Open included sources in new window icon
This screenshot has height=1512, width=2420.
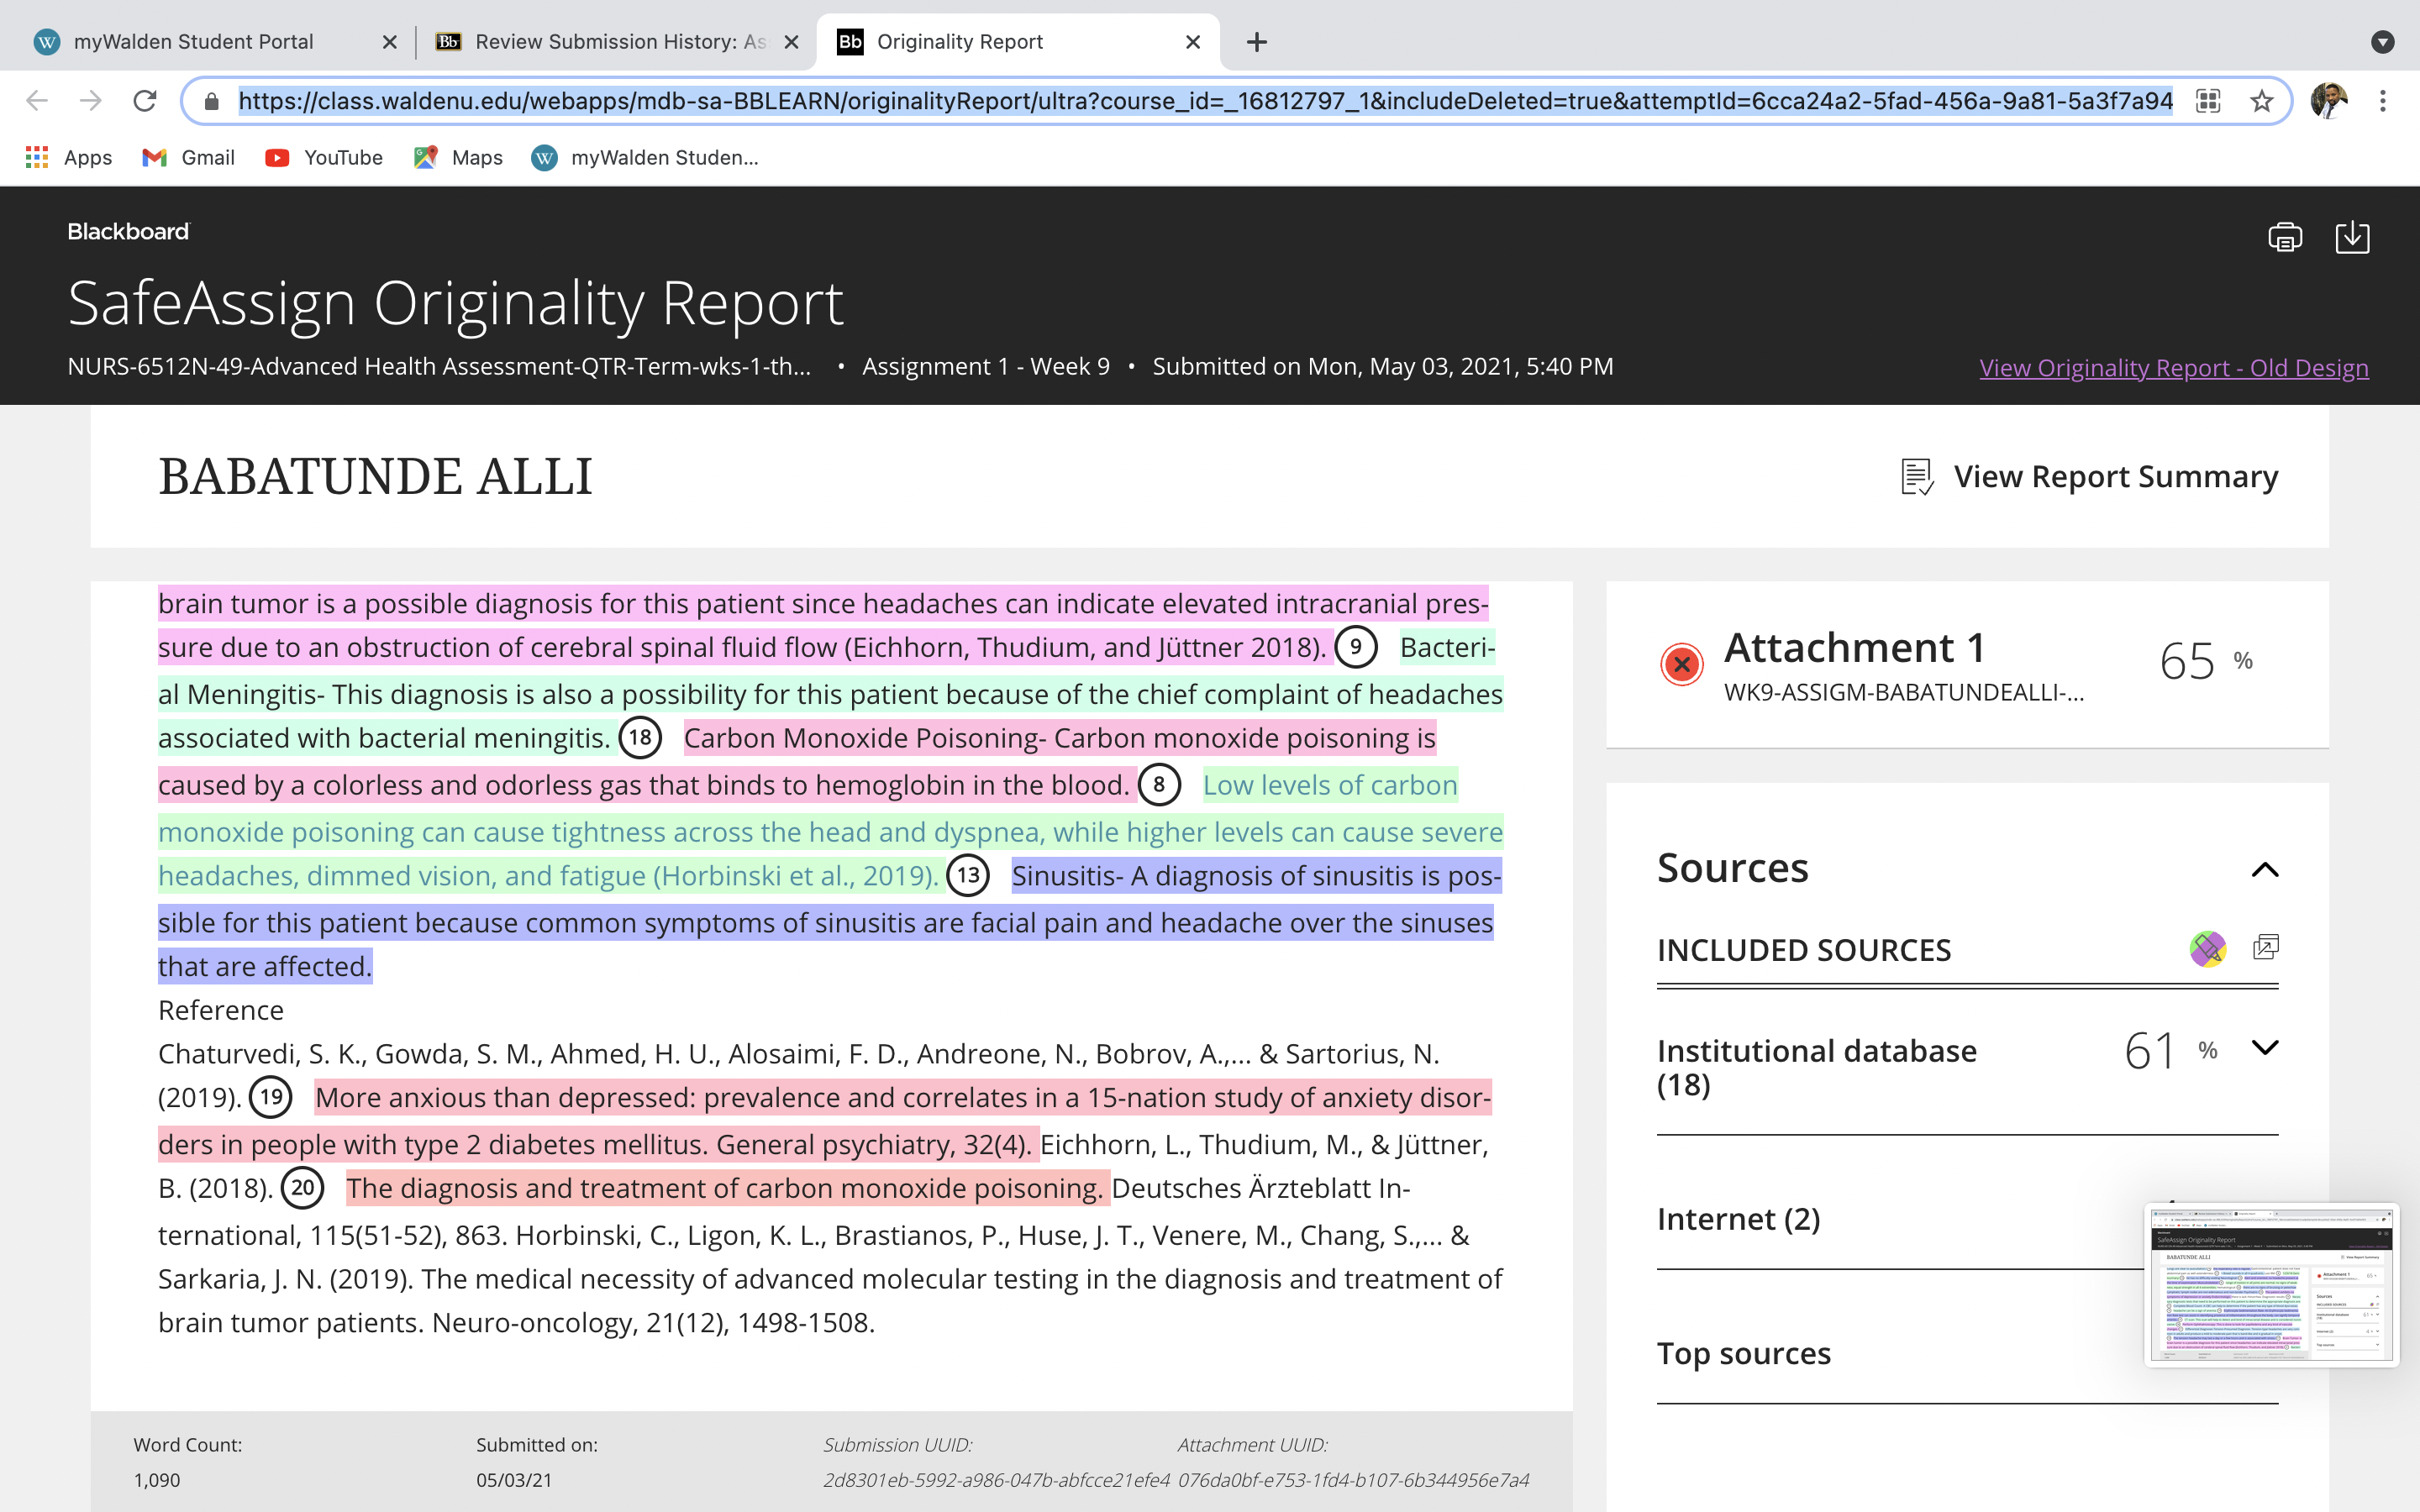click(2265, 947)
